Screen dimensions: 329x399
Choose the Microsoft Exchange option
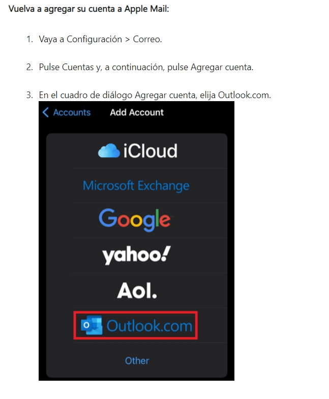pyautogui.click(x=136, y=186)
